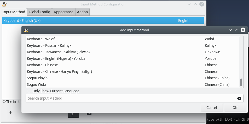Click the Cancel button
The height and width of the screenshot is (124, 249).
point(212,108)
